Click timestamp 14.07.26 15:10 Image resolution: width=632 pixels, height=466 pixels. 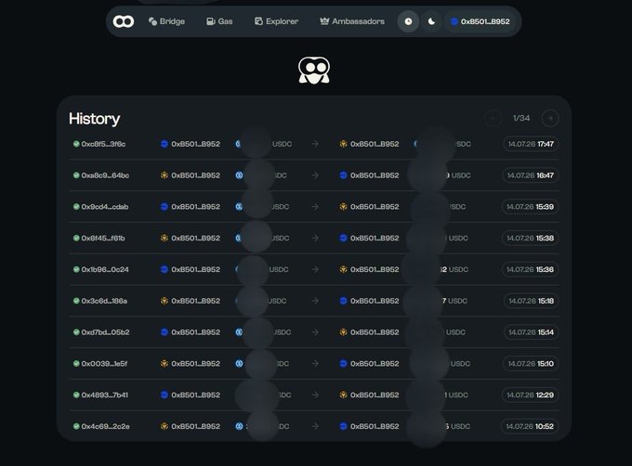(531, 364)
